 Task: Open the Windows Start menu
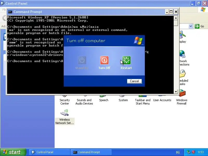click(13, 152)
